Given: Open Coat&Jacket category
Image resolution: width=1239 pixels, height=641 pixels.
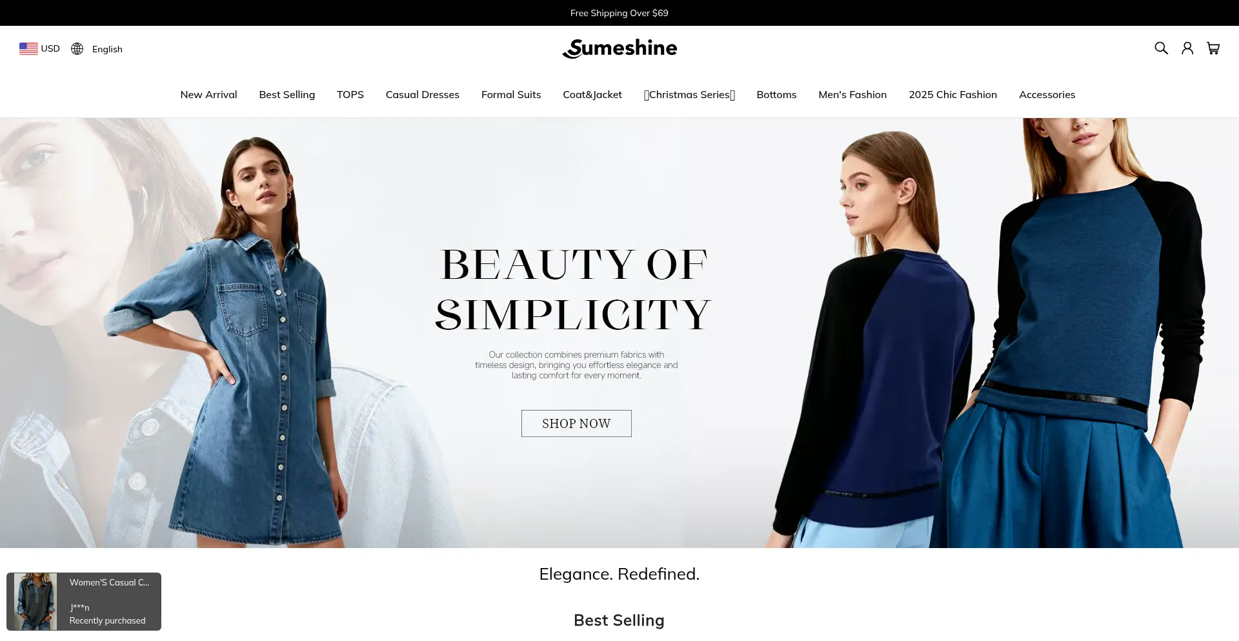Looking at the screenshot, I should 592,94.
